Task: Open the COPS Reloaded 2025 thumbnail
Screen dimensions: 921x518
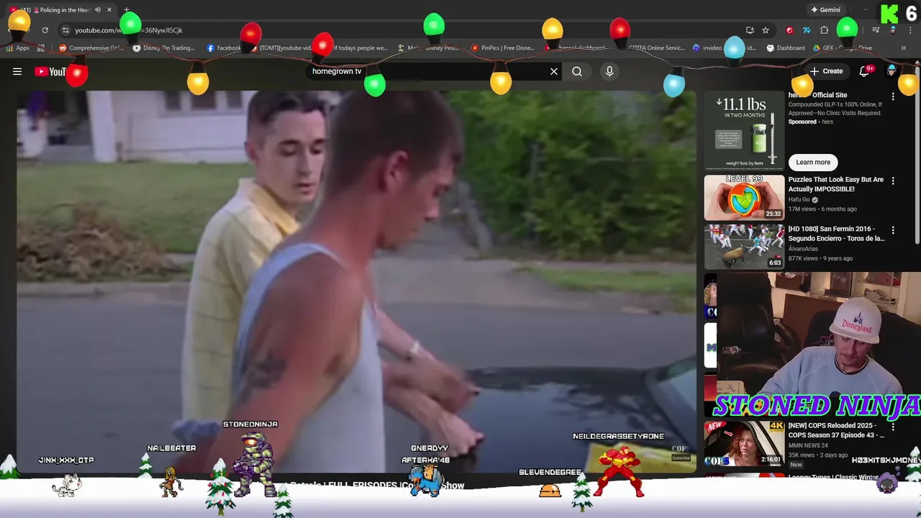Action: [x=744, y=443]
